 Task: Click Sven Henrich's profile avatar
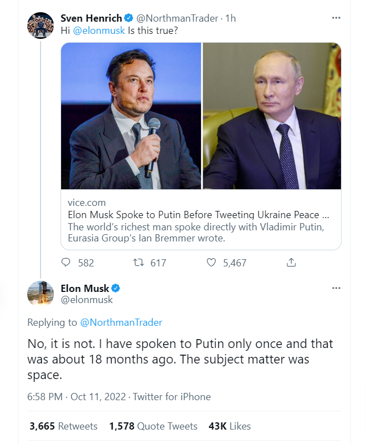[40, 26]
